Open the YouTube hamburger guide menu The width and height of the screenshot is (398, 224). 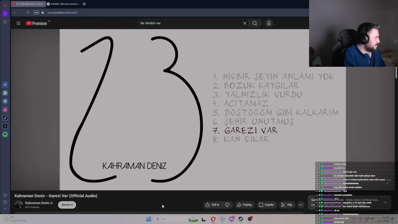18,23
